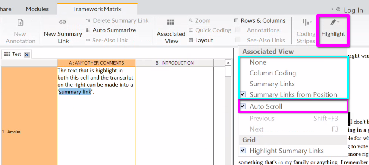Select None in Associated View menu
The width and height of the screenshot is (369, 165).
pyautogui.click(x=258, y=62)
